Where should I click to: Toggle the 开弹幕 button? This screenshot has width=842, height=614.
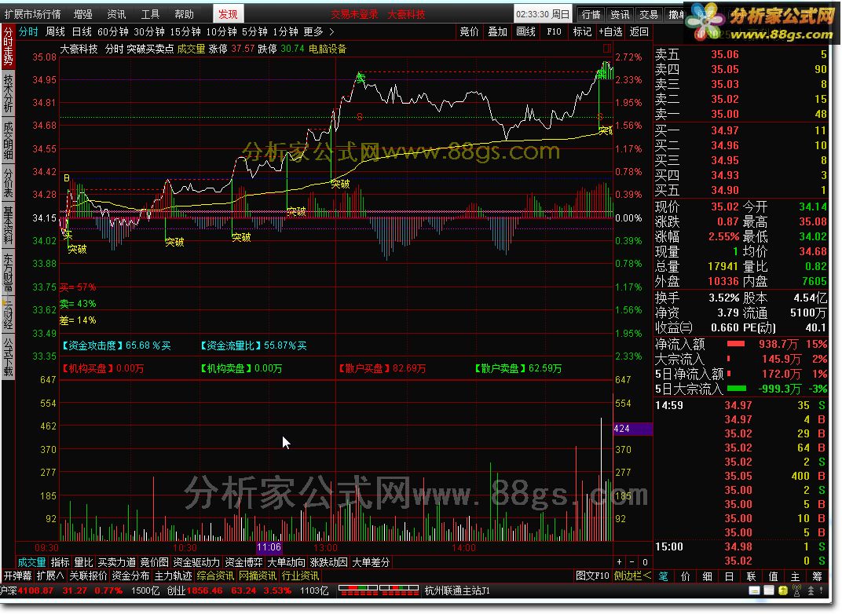pos(17,576)
